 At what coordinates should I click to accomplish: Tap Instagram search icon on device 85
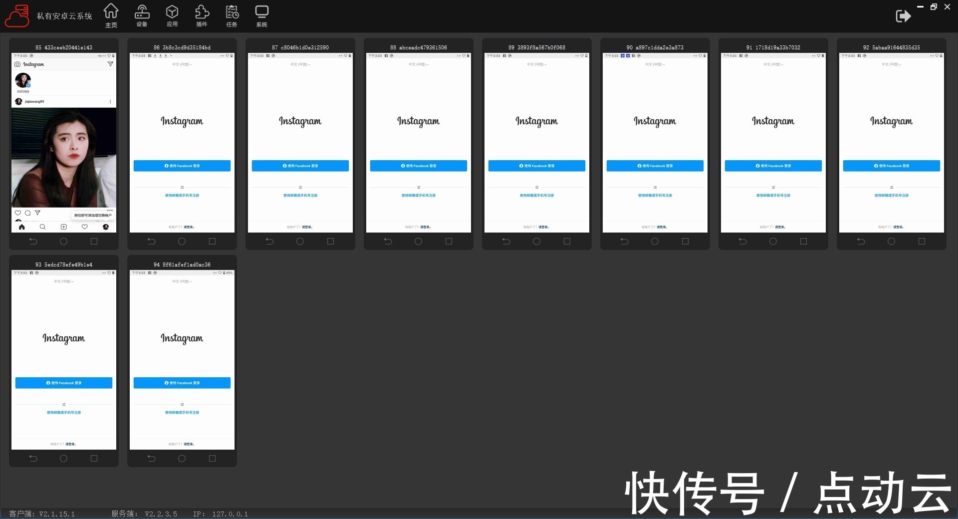click(42, 227)
